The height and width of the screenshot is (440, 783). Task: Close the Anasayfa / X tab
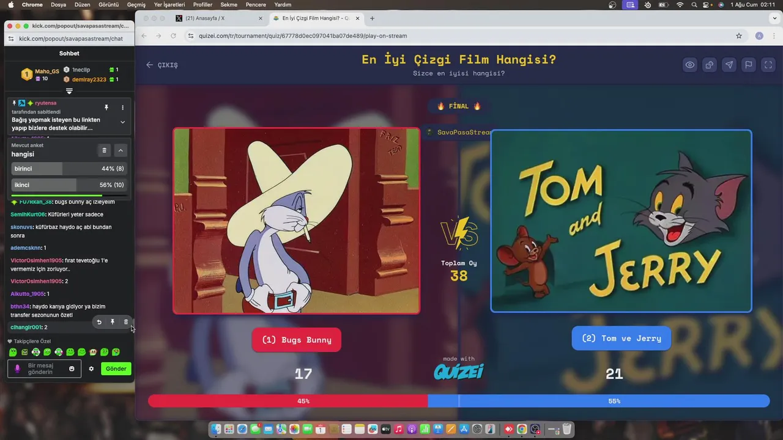click(261, 18)
